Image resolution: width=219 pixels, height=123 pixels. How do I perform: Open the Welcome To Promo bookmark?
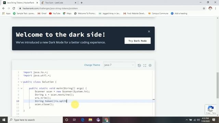coord(85,13)
